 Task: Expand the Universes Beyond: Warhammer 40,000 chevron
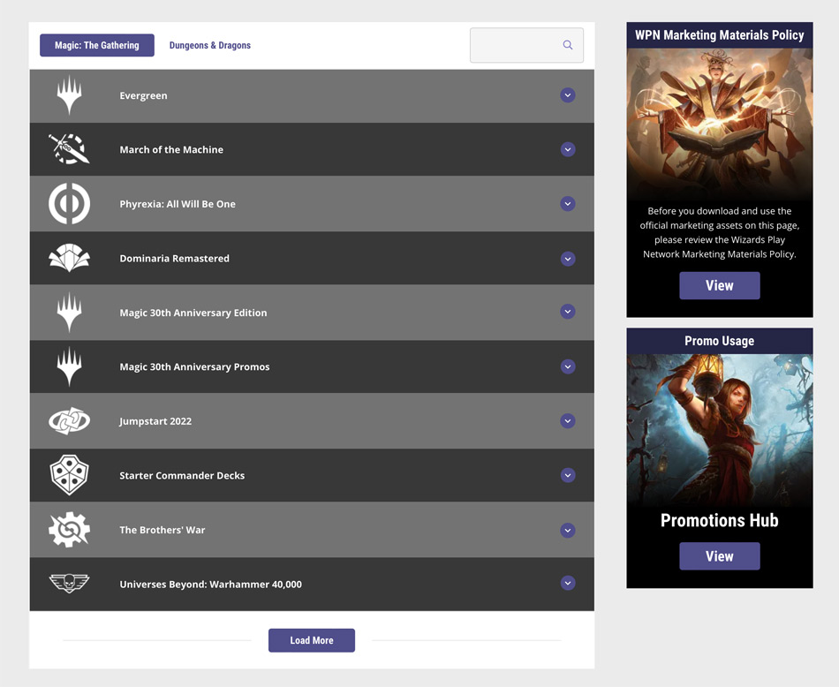568,583
